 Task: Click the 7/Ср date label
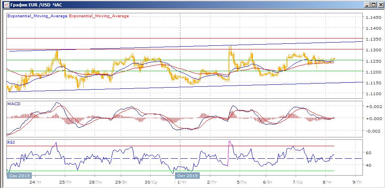[298, 182]
